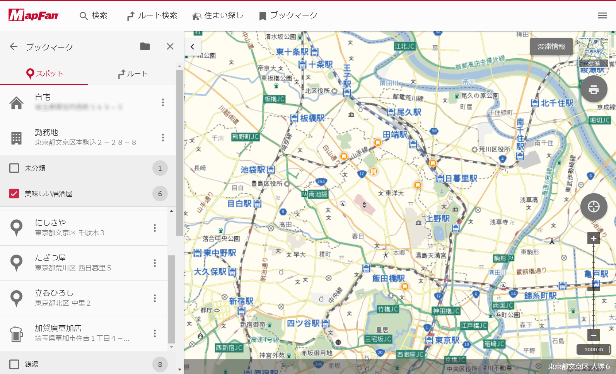
Task: Click bookmark marker by 白山通り label
Action: click(x=343, y=156)
